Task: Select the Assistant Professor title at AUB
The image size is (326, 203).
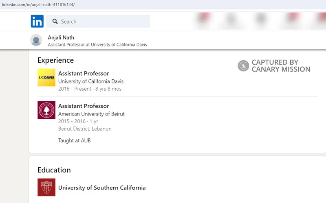Action: coord(84,106)
